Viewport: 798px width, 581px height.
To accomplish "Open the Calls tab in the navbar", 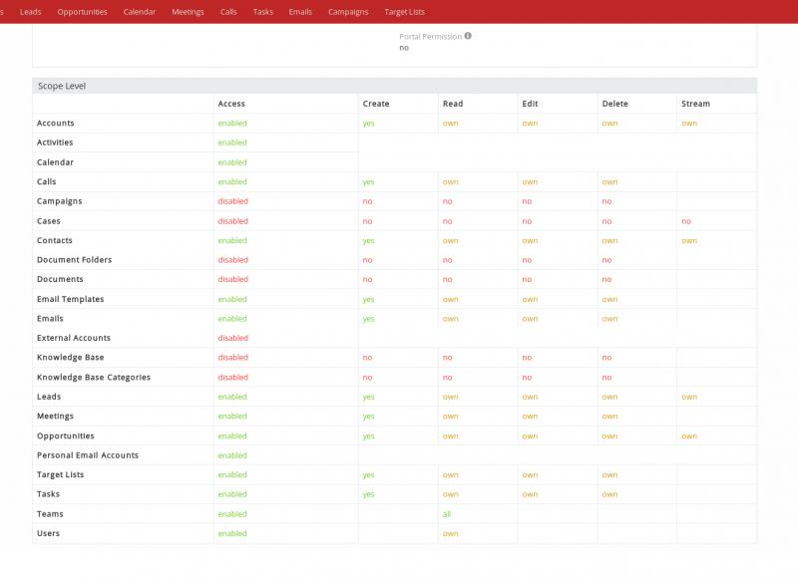I will pyautogui.click(x=228, y=12).
